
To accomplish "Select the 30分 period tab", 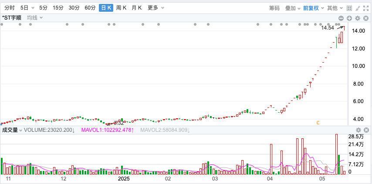I will click(74, 8).
